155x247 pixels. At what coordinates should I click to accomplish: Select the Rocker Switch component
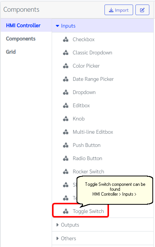(x=88, y=171)
